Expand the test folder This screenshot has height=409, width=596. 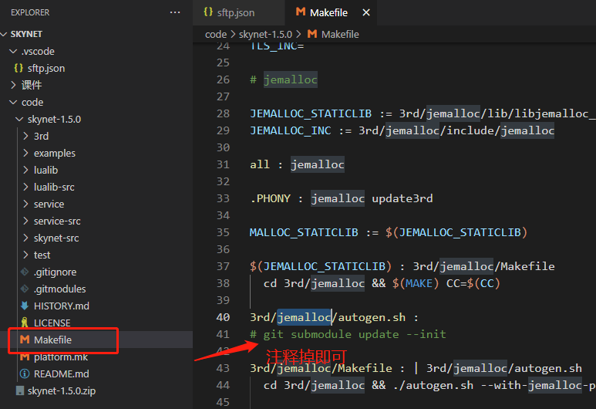click(x=26, y=255)
